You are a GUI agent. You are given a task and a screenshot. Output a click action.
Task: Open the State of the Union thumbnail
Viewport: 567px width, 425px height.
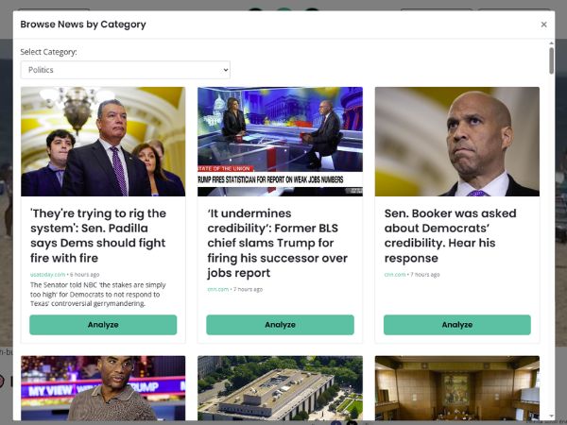click(x=280, y=142)
